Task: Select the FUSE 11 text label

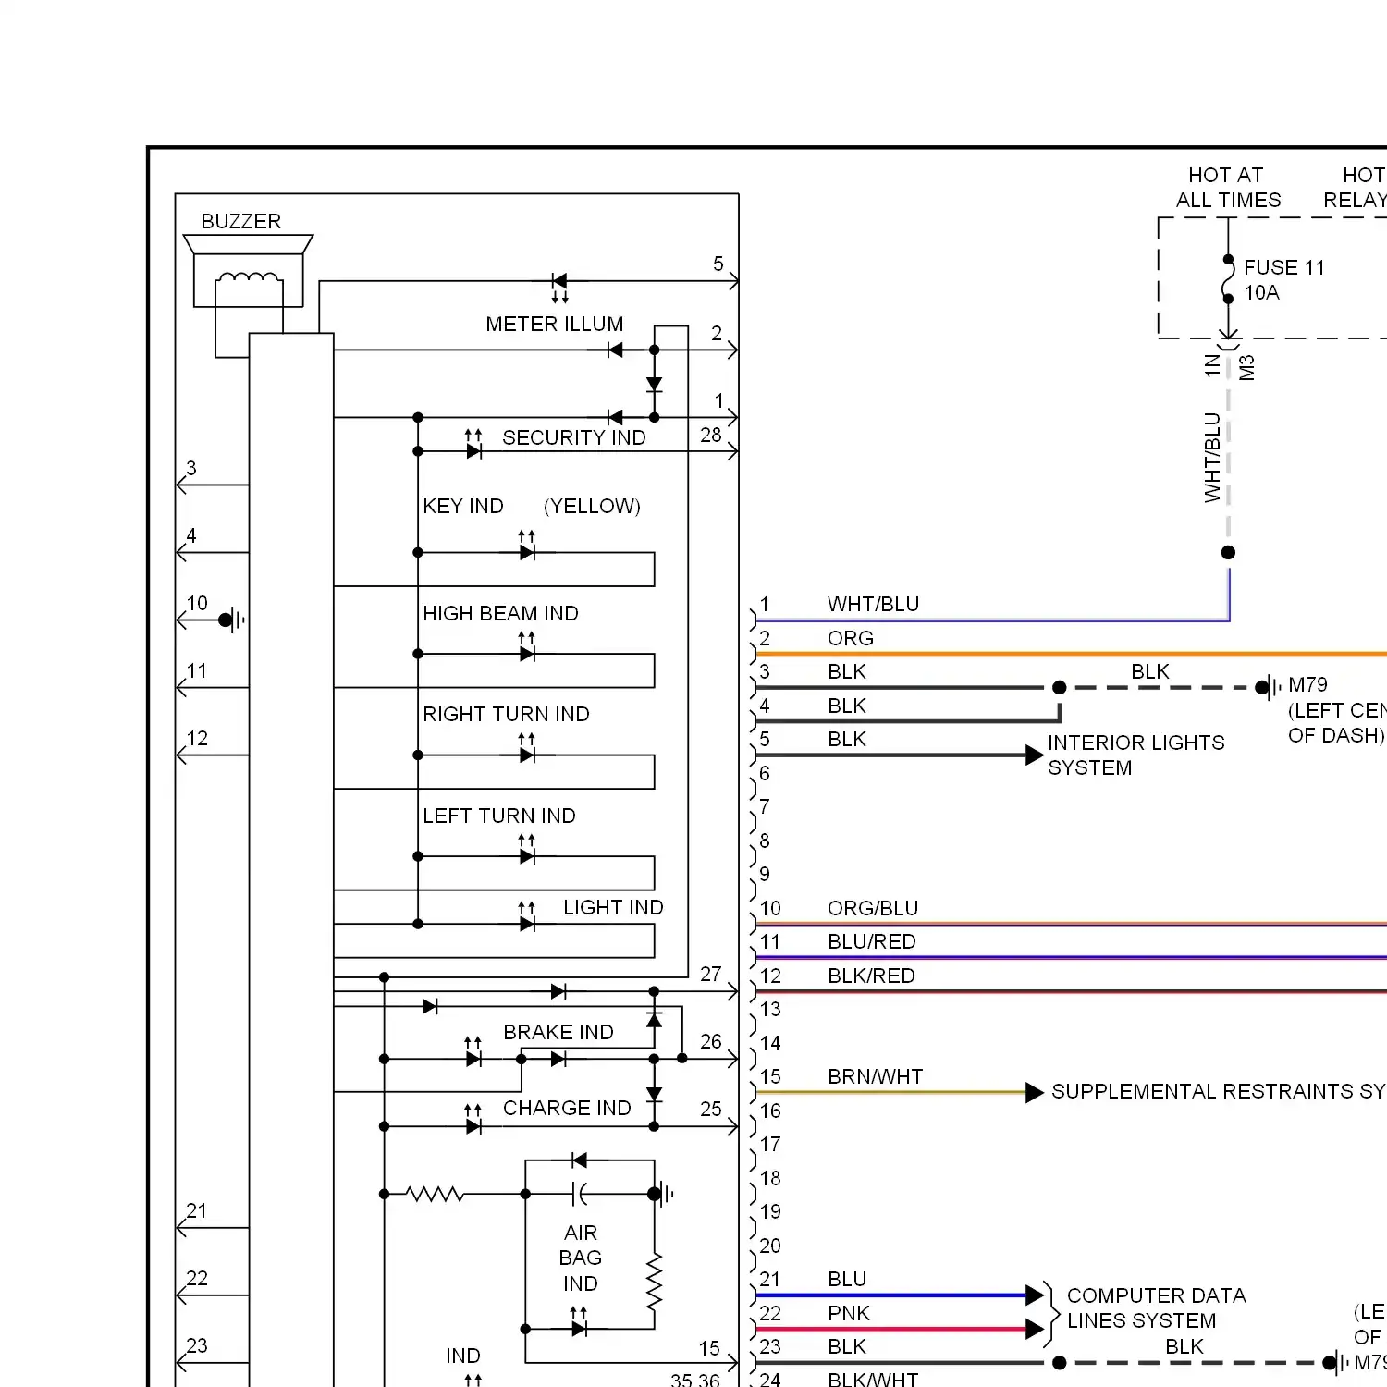Action: [x=1284, y=267]
